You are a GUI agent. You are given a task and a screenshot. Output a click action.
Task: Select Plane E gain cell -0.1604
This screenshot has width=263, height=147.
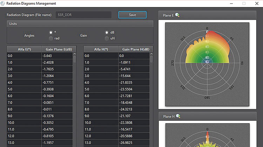[x=57, y=96]
